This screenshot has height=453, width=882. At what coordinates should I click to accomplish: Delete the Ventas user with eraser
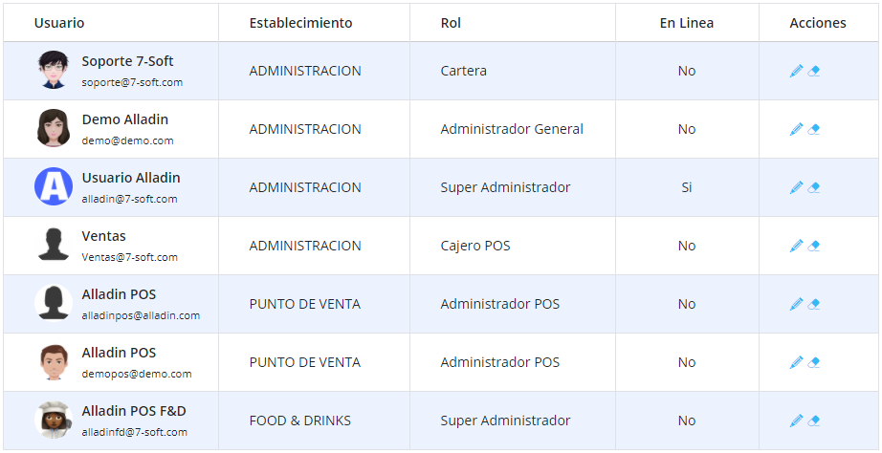tap(814, 246)
